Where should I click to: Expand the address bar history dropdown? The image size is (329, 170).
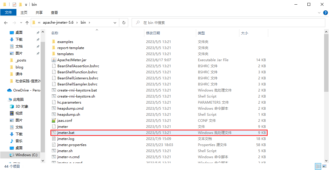tap(115, 23)
